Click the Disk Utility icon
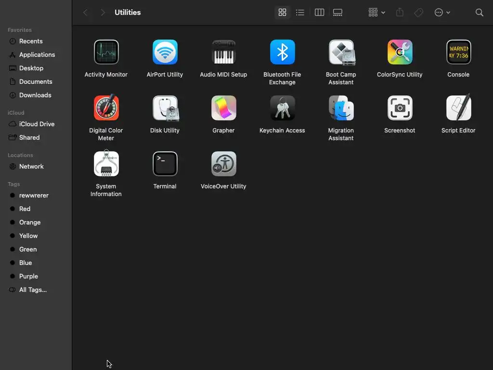This screenshot has width=493, height=370. [x=166, y=108]
